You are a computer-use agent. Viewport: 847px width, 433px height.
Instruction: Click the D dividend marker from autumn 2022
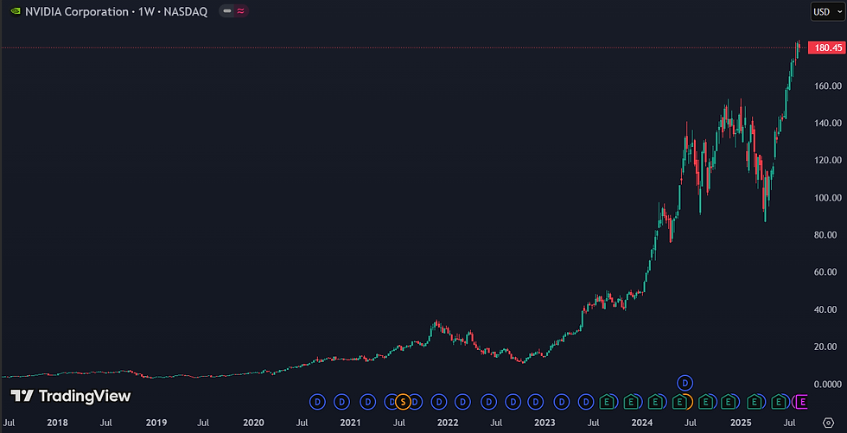(513, 402)
